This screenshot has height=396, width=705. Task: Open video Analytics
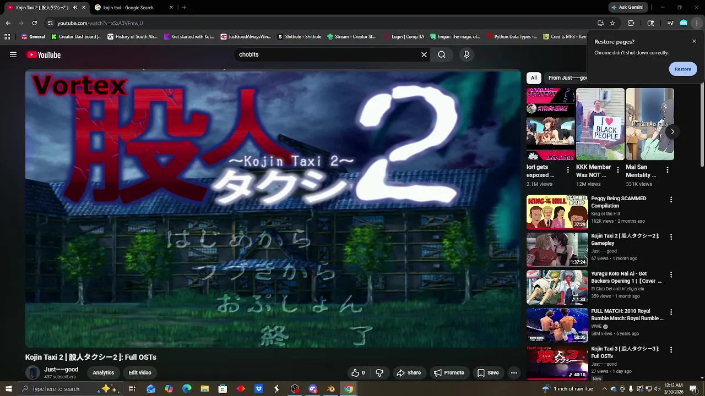pos(104,372)
